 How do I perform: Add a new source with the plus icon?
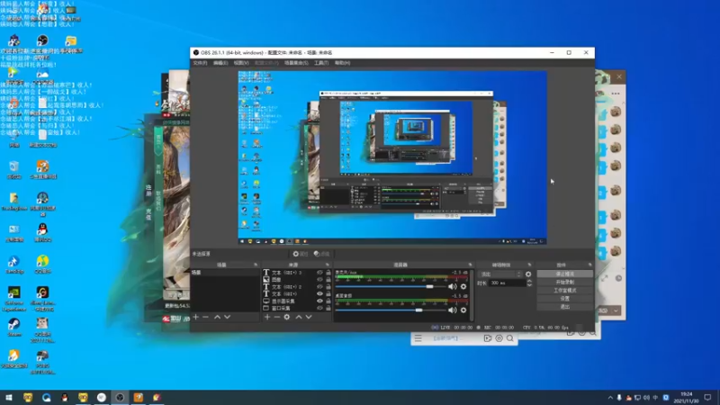coord(266,317)
